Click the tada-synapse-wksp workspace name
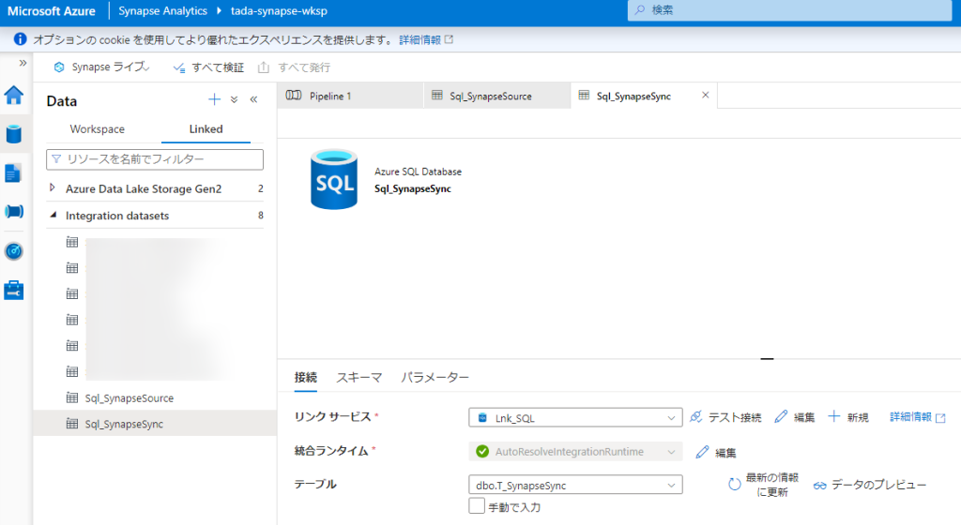 (x=279, y=11)
